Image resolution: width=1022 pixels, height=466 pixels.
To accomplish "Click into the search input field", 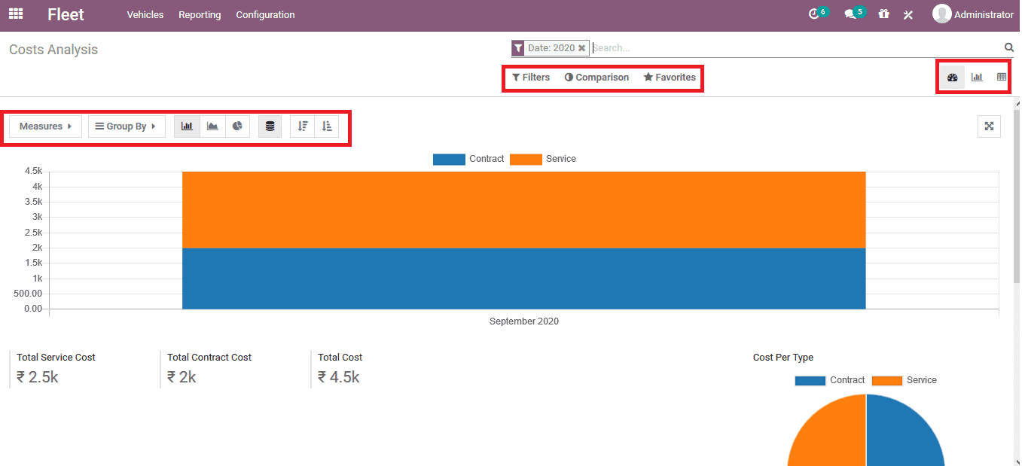I will pyautogui.click(x=797, y=47).
